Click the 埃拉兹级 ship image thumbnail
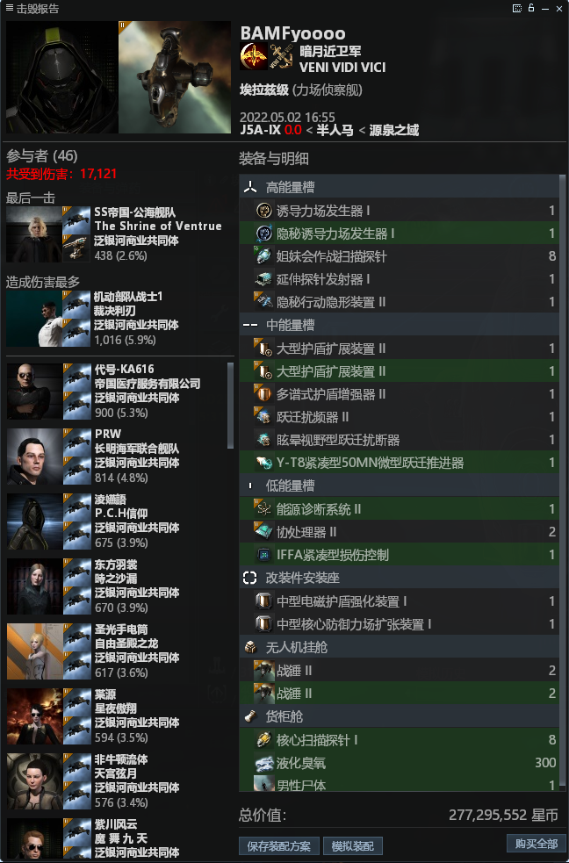 pyautogui.click(x=175, y=77)
